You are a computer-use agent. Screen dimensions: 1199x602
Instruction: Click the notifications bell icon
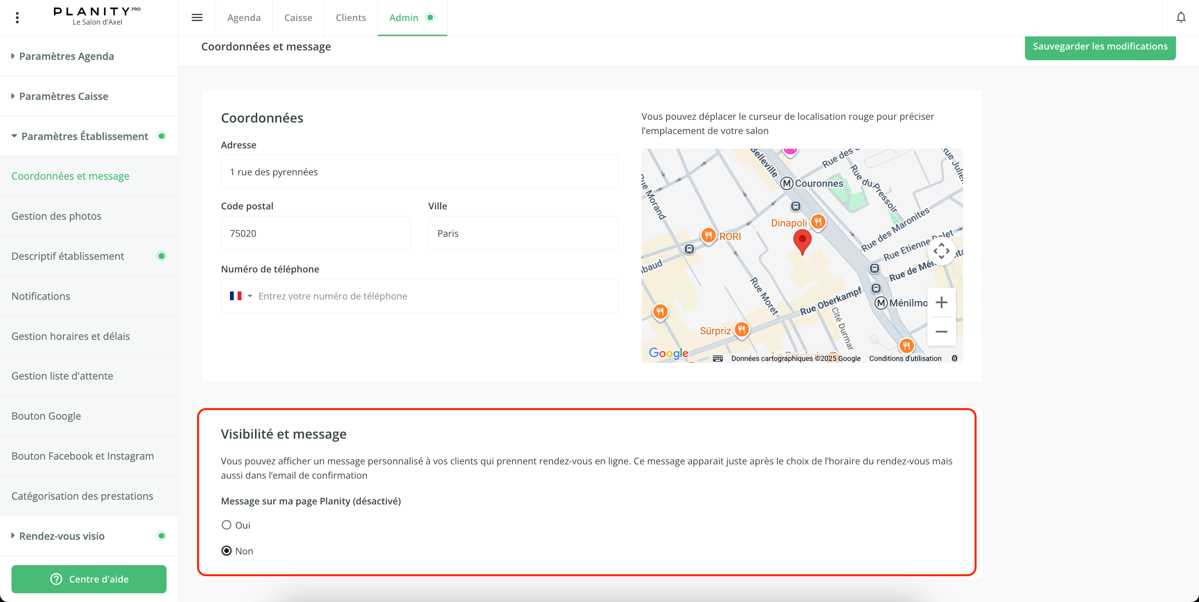point(1180,18)
